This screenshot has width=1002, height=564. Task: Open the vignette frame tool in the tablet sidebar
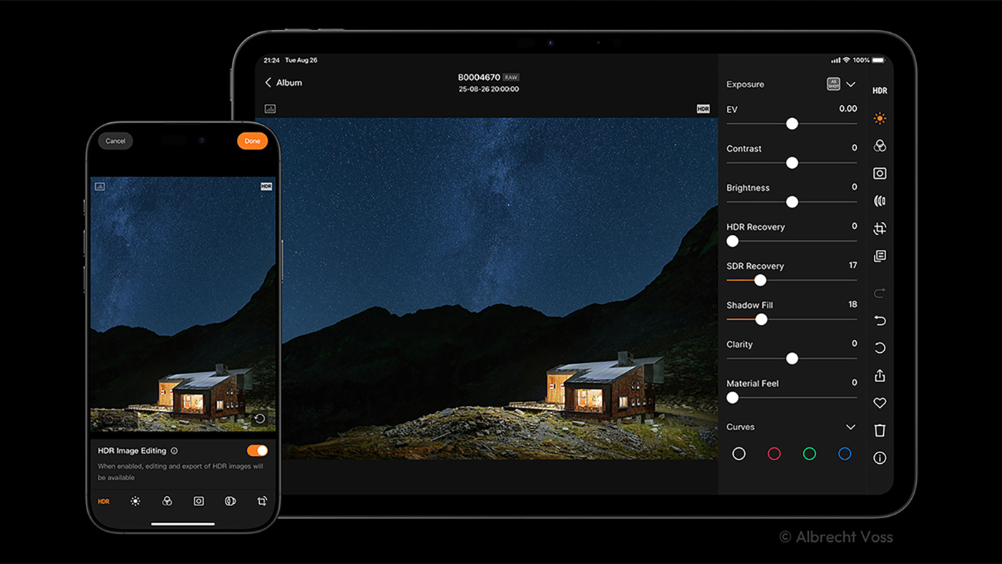tap(880, 173)
